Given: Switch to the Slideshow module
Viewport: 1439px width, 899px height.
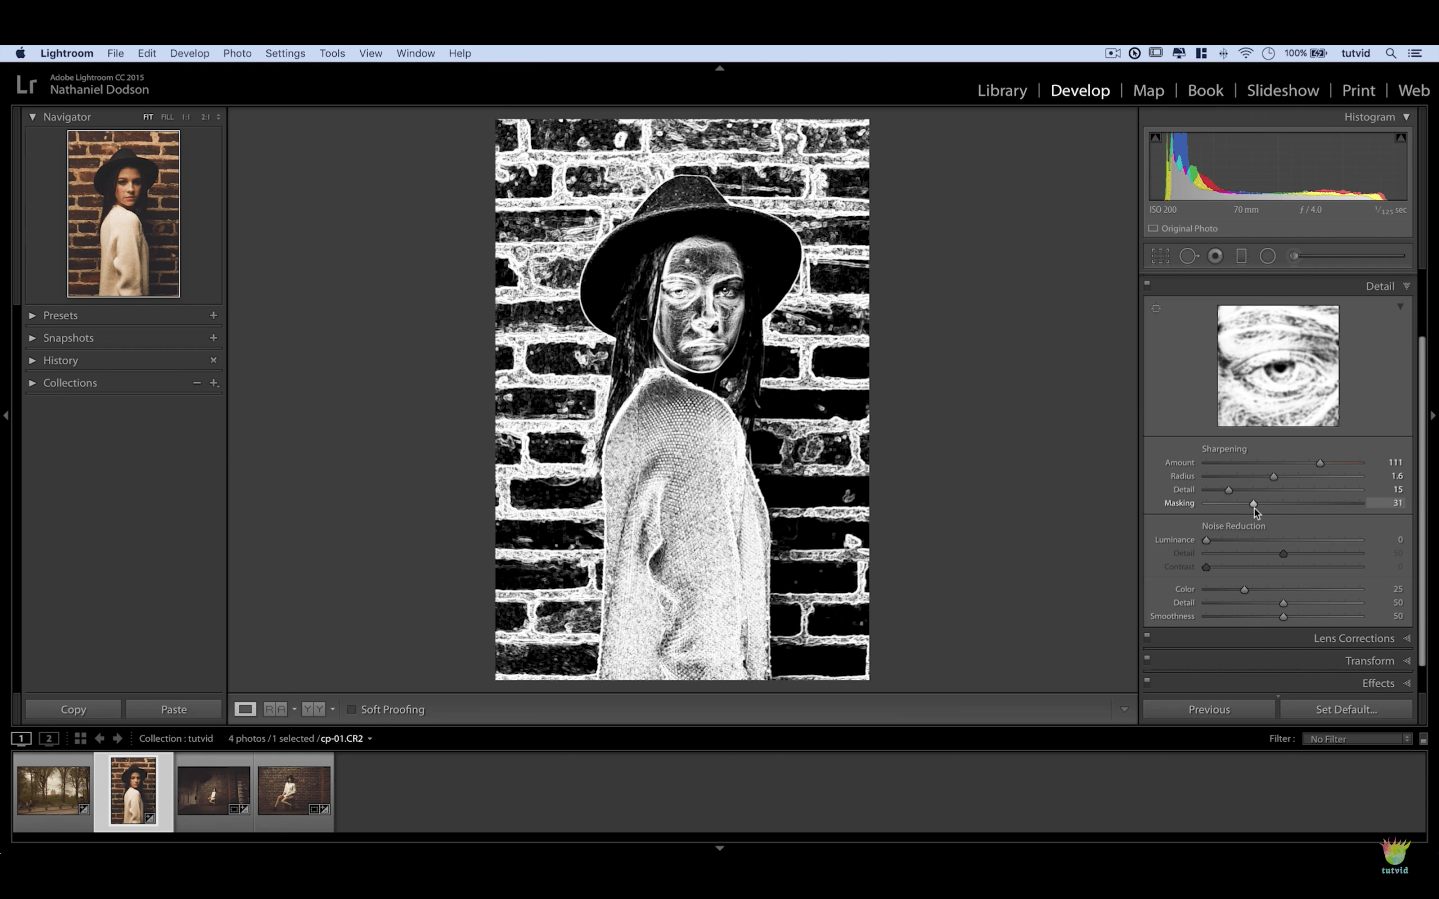Looking at the screenshot, I should [x=1283, y=90].
